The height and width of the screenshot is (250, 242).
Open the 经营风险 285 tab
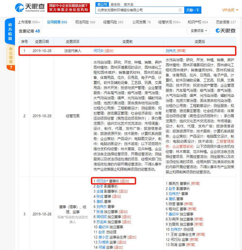[x=113, y=22]
